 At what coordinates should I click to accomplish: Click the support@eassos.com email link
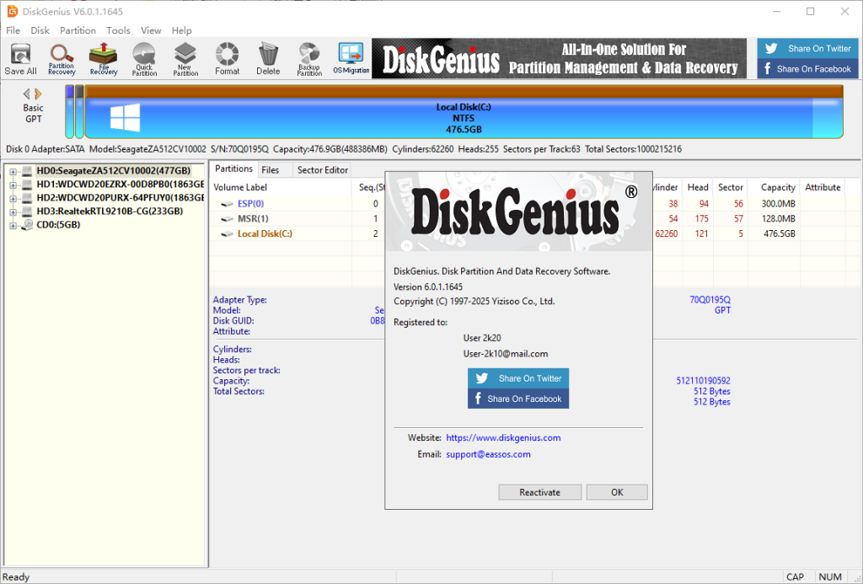pyautogui.click(x=488, y=454)
